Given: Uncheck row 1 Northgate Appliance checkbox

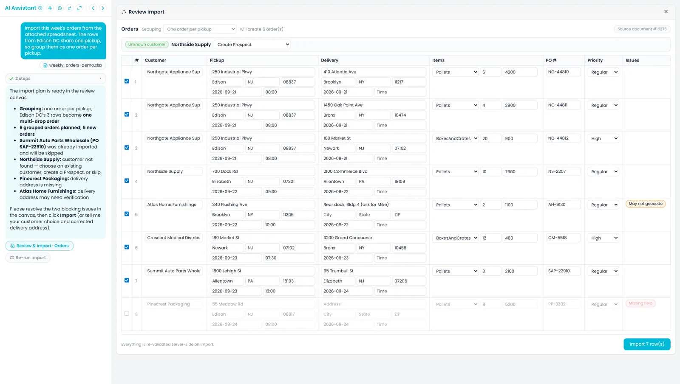Looking at the screenshot, I should tap(127, 81).
